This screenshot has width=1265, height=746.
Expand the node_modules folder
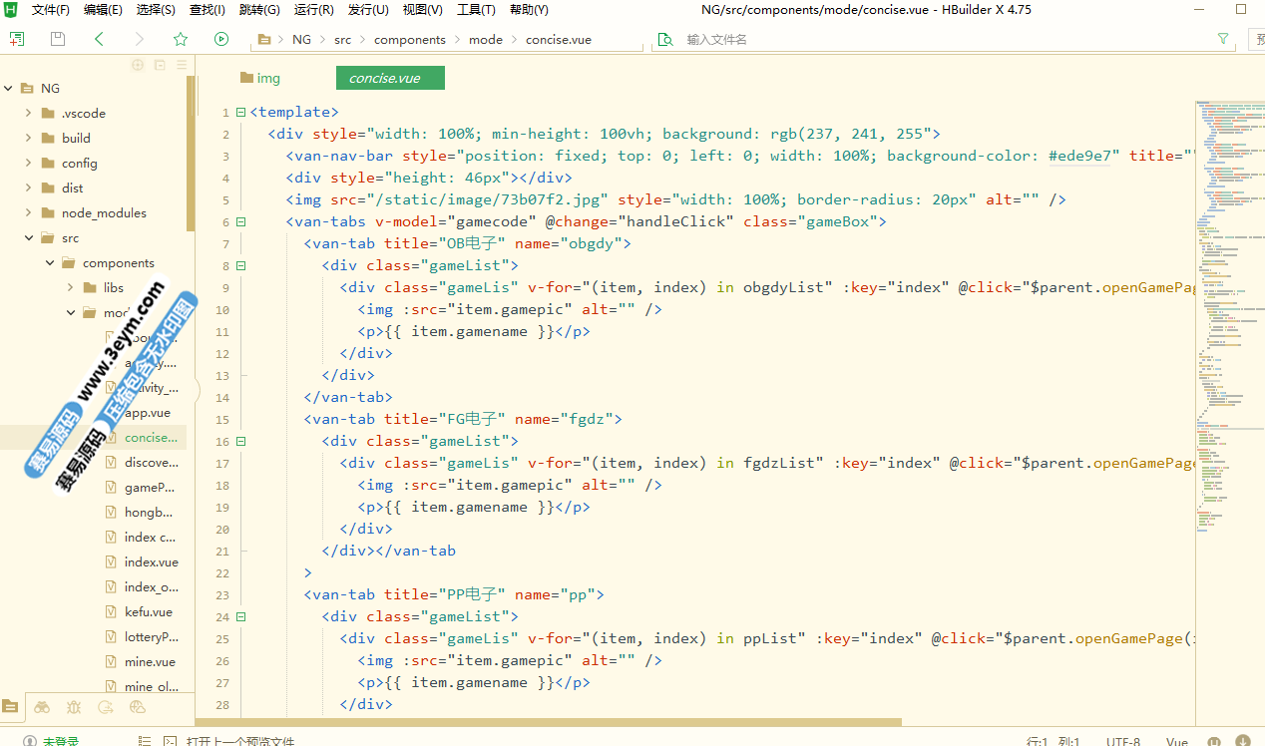(x=29, y=213)
